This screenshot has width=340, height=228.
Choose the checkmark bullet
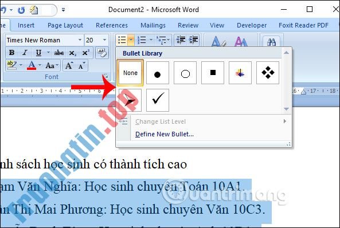click(x=158, y=100)
